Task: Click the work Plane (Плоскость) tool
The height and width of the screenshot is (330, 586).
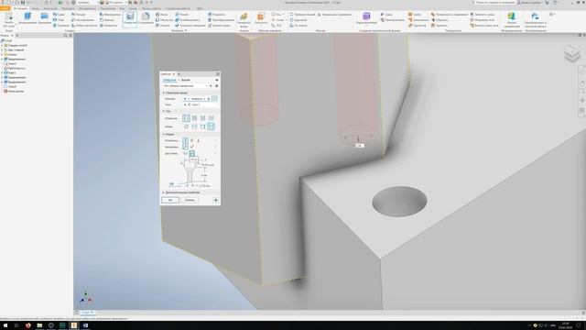Action: [261, 18]
